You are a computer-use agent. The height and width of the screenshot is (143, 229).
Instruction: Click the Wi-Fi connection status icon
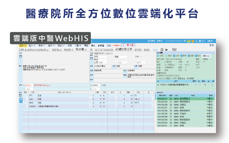[x=185, y=41]
